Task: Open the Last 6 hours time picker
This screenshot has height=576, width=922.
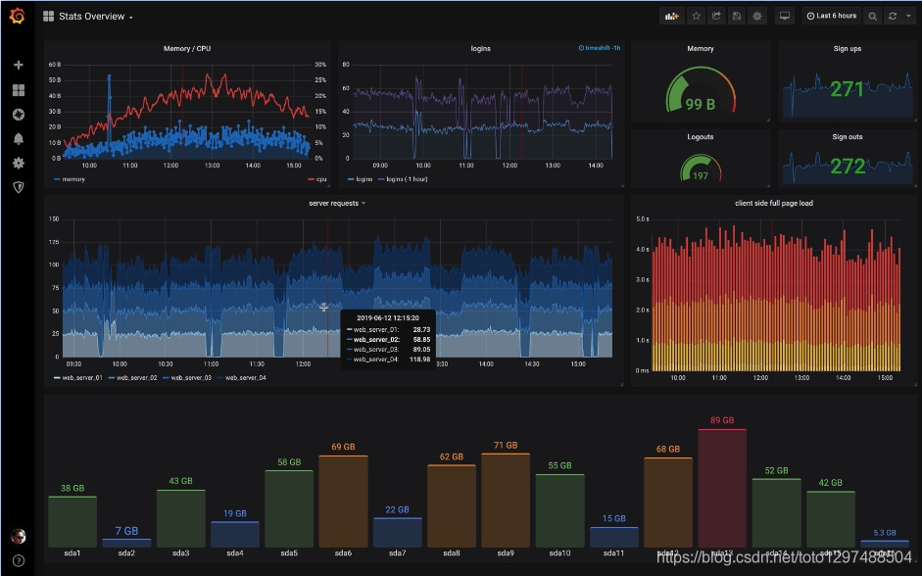Action: [832, 16]
